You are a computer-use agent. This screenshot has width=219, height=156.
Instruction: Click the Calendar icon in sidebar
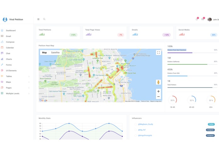point(2,48)
